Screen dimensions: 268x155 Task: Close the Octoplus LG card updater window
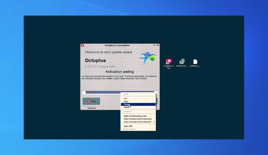pos(158,45)
